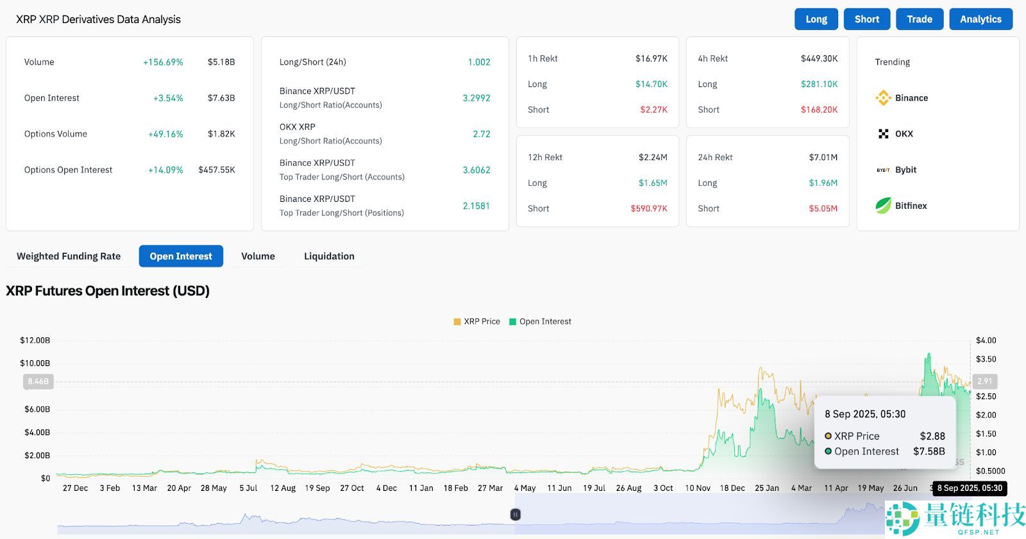Open the Analytics button

pos(980,19)
